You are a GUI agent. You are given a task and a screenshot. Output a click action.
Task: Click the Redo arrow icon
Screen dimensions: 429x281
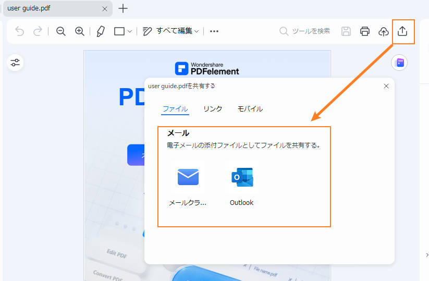(x=38, y=31)
